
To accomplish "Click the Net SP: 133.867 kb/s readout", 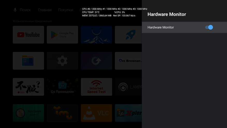I will pos(124,16).
